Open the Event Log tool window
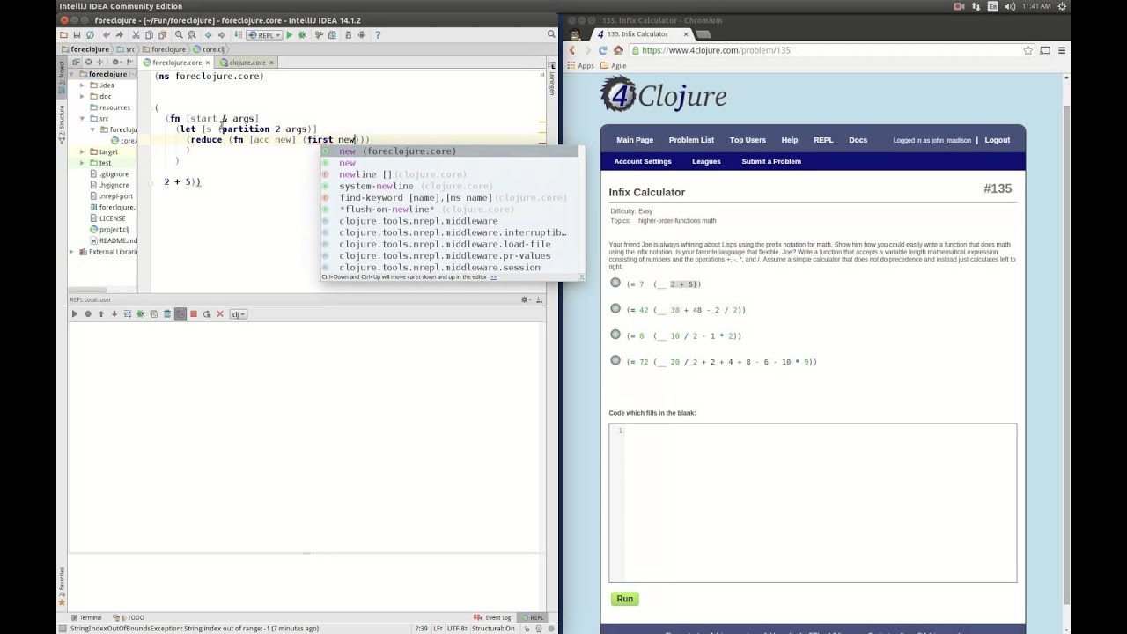This screenshot has height=634, width=1127. click(493, 617)
